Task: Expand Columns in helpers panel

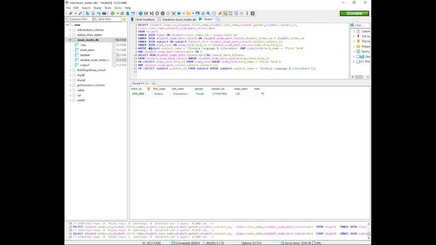Action: 354,31
